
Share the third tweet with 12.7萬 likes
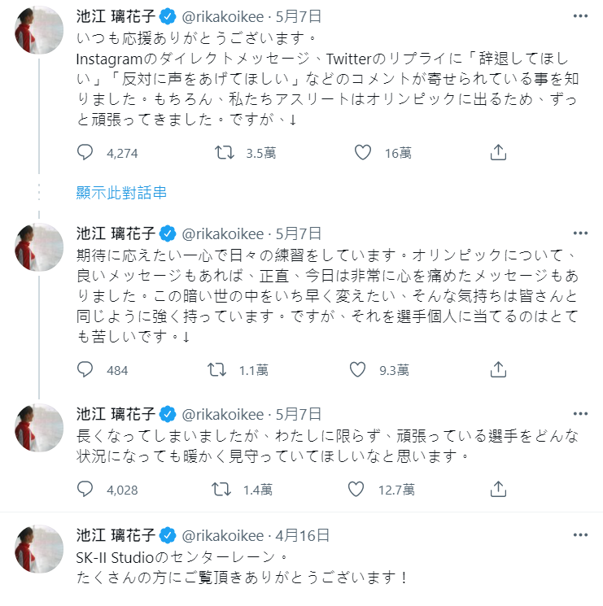[498, 490]
